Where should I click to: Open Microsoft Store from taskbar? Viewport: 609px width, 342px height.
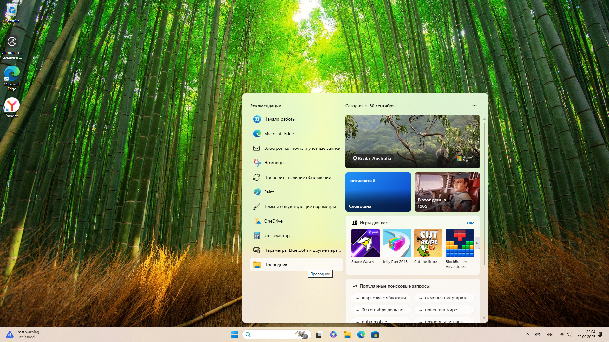pyautogui.click(x=375, y=335)
